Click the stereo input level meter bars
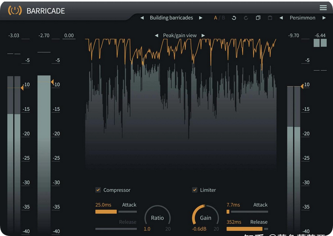Viewport: 333px width, 236px height. coord(14,155)
